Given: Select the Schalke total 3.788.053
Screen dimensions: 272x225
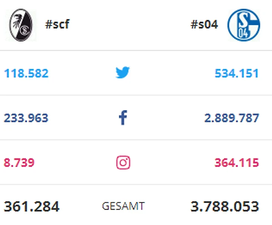Looking at the screenshot, I should [224, 206].
